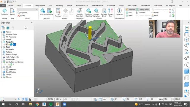
Task: Click the Duplicate button
Action: click(22, 12)
